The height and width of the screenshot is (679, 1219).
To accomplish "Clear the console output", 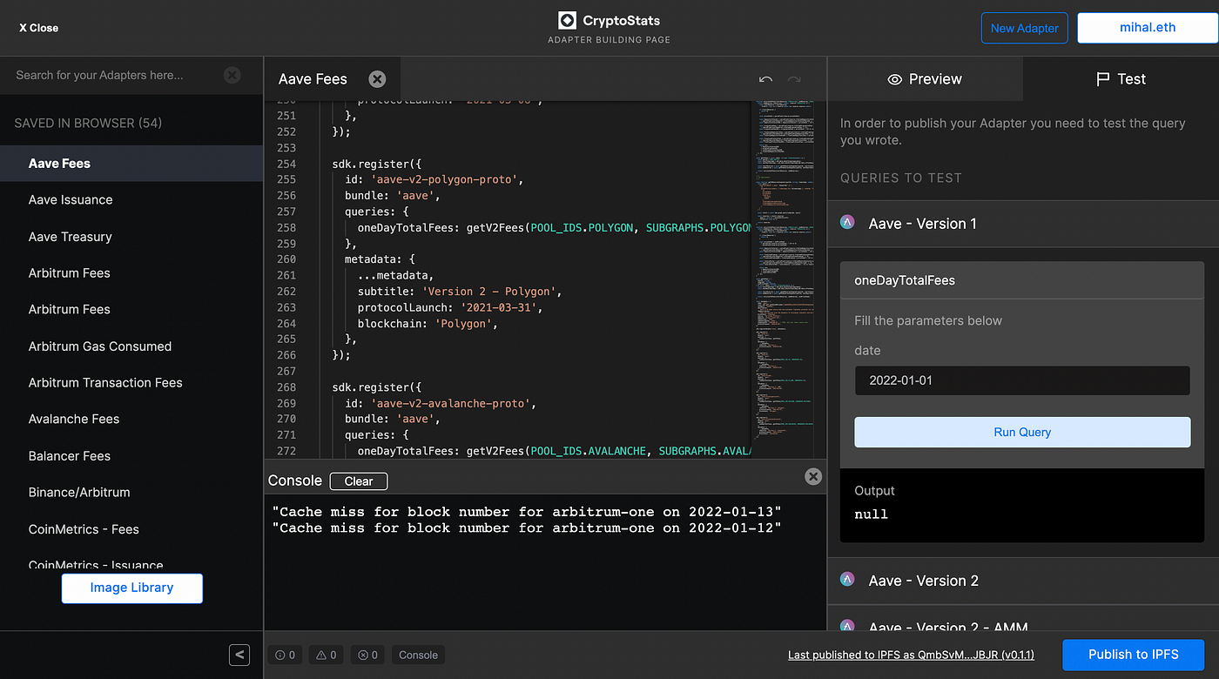I will tap(359, 481).
